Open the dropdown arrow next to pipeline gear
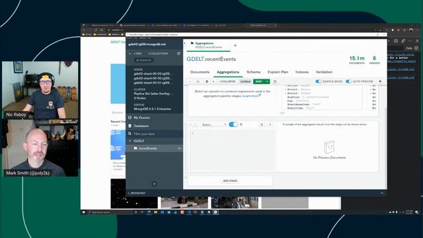This screenshot has height=238, width=423. tap(213, 81)
